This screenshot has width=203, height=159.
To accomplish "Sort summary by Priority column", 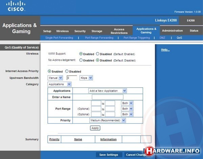I will [54, 139].
